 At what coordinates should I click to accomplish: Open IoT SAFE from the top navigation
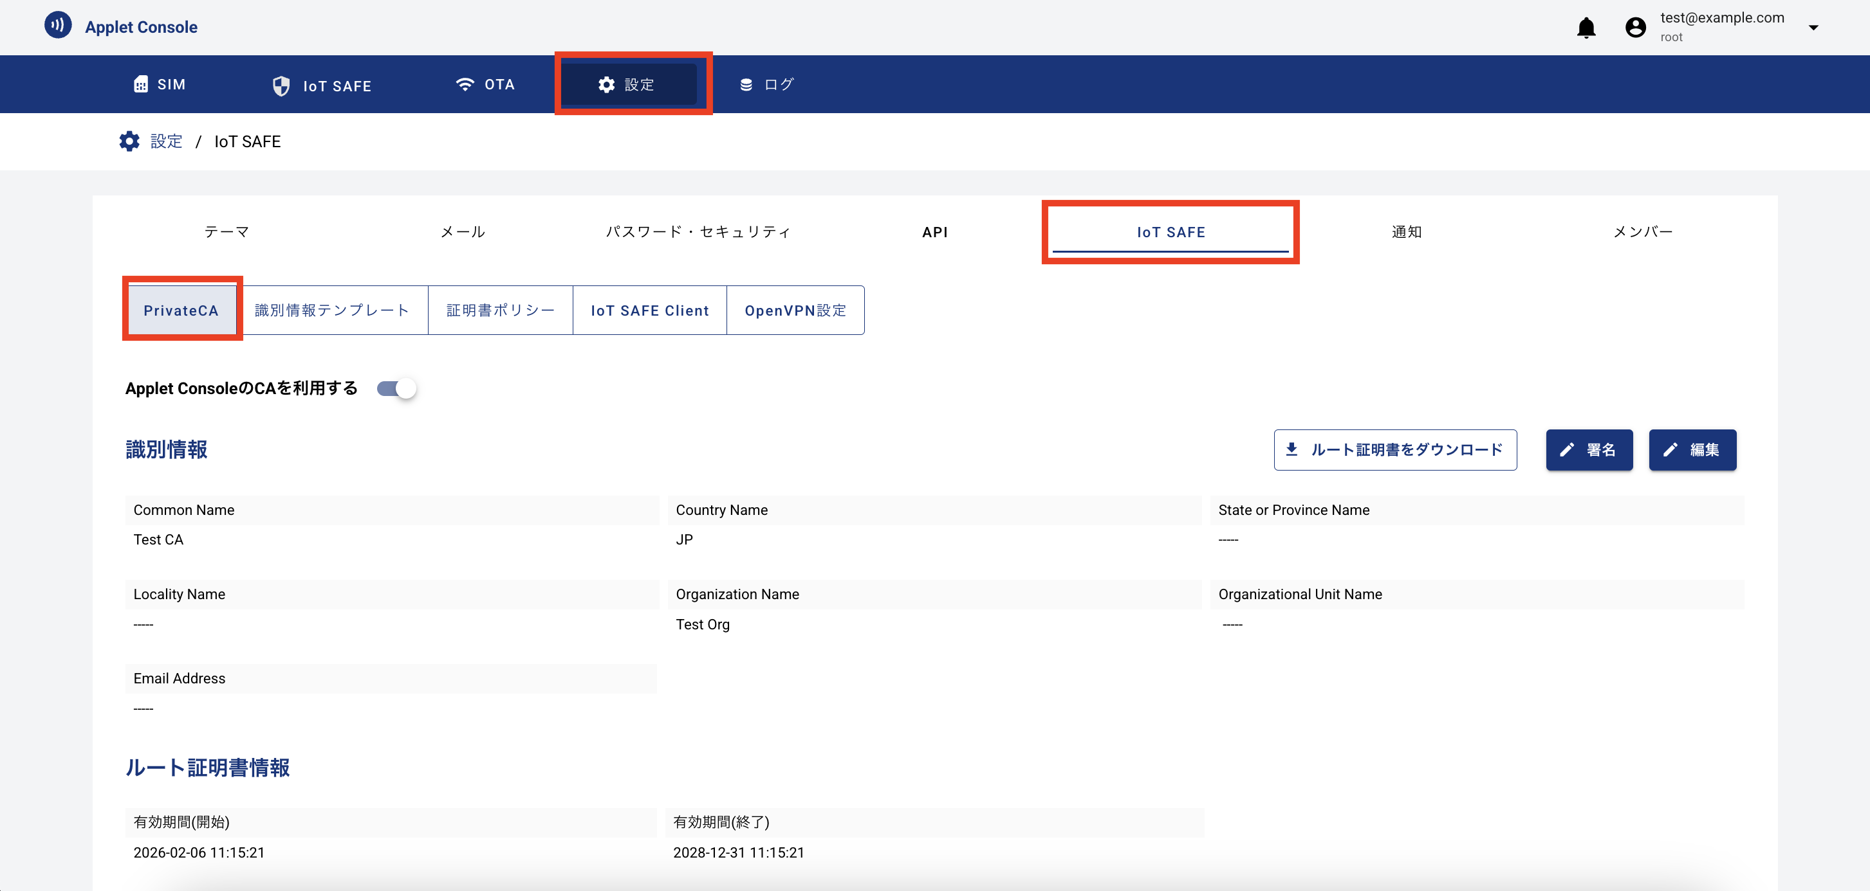point(322,85)
